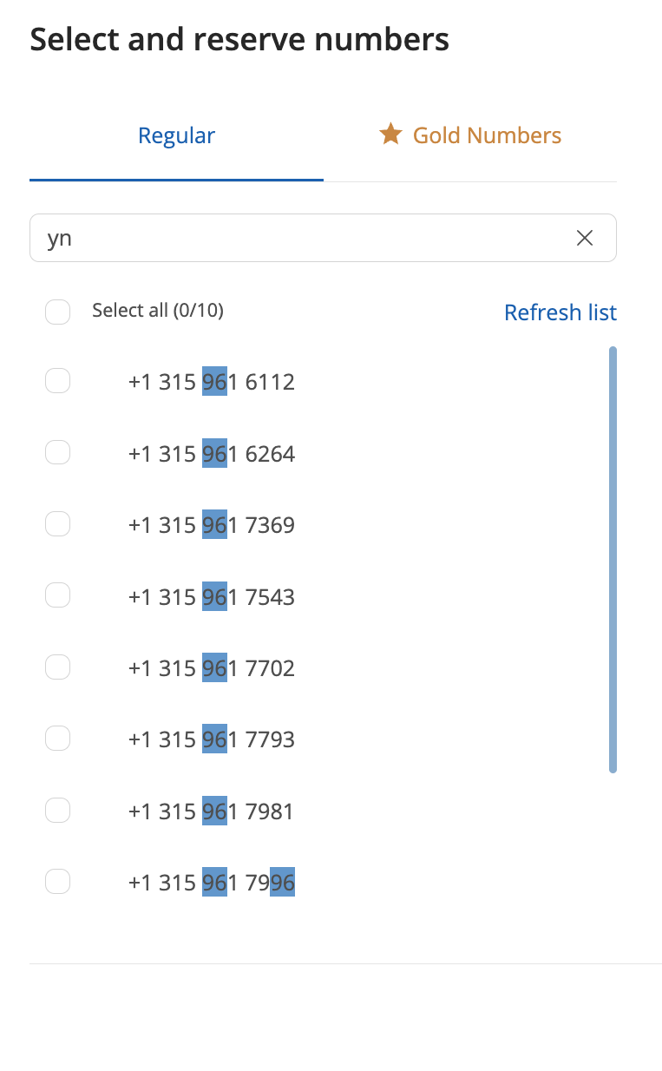Click the number +1 315 961 7702 text

[x=212, y=668]
